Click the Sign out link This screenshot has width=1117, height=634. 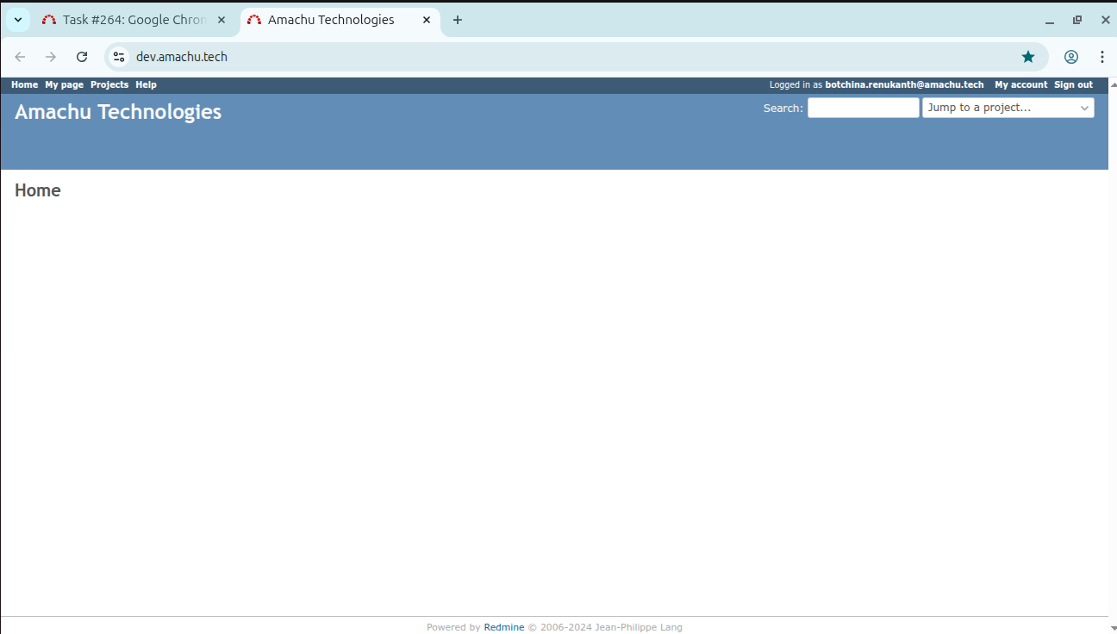pyautogui.click(x=1073, y=84)
